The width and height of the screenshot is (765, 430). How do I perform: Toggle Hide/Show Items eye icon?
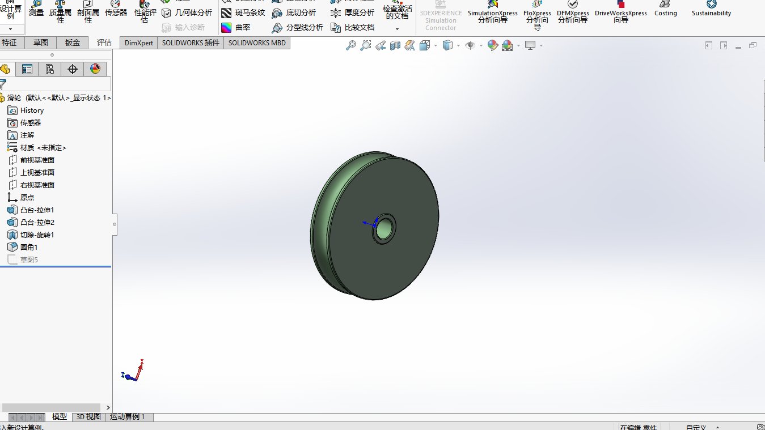pyautogui.click(x=470, y=45)
